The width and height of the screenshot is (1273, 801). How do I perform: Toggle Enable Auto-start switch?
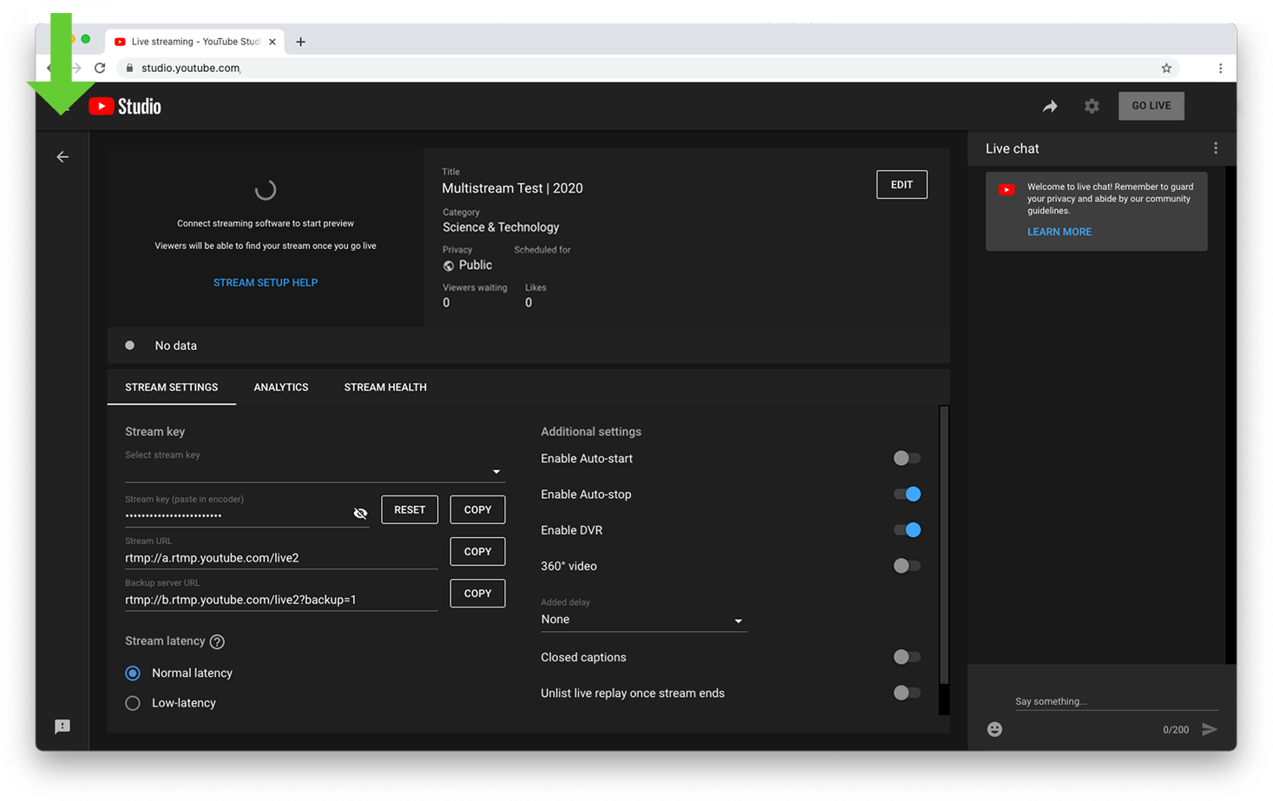907,458
